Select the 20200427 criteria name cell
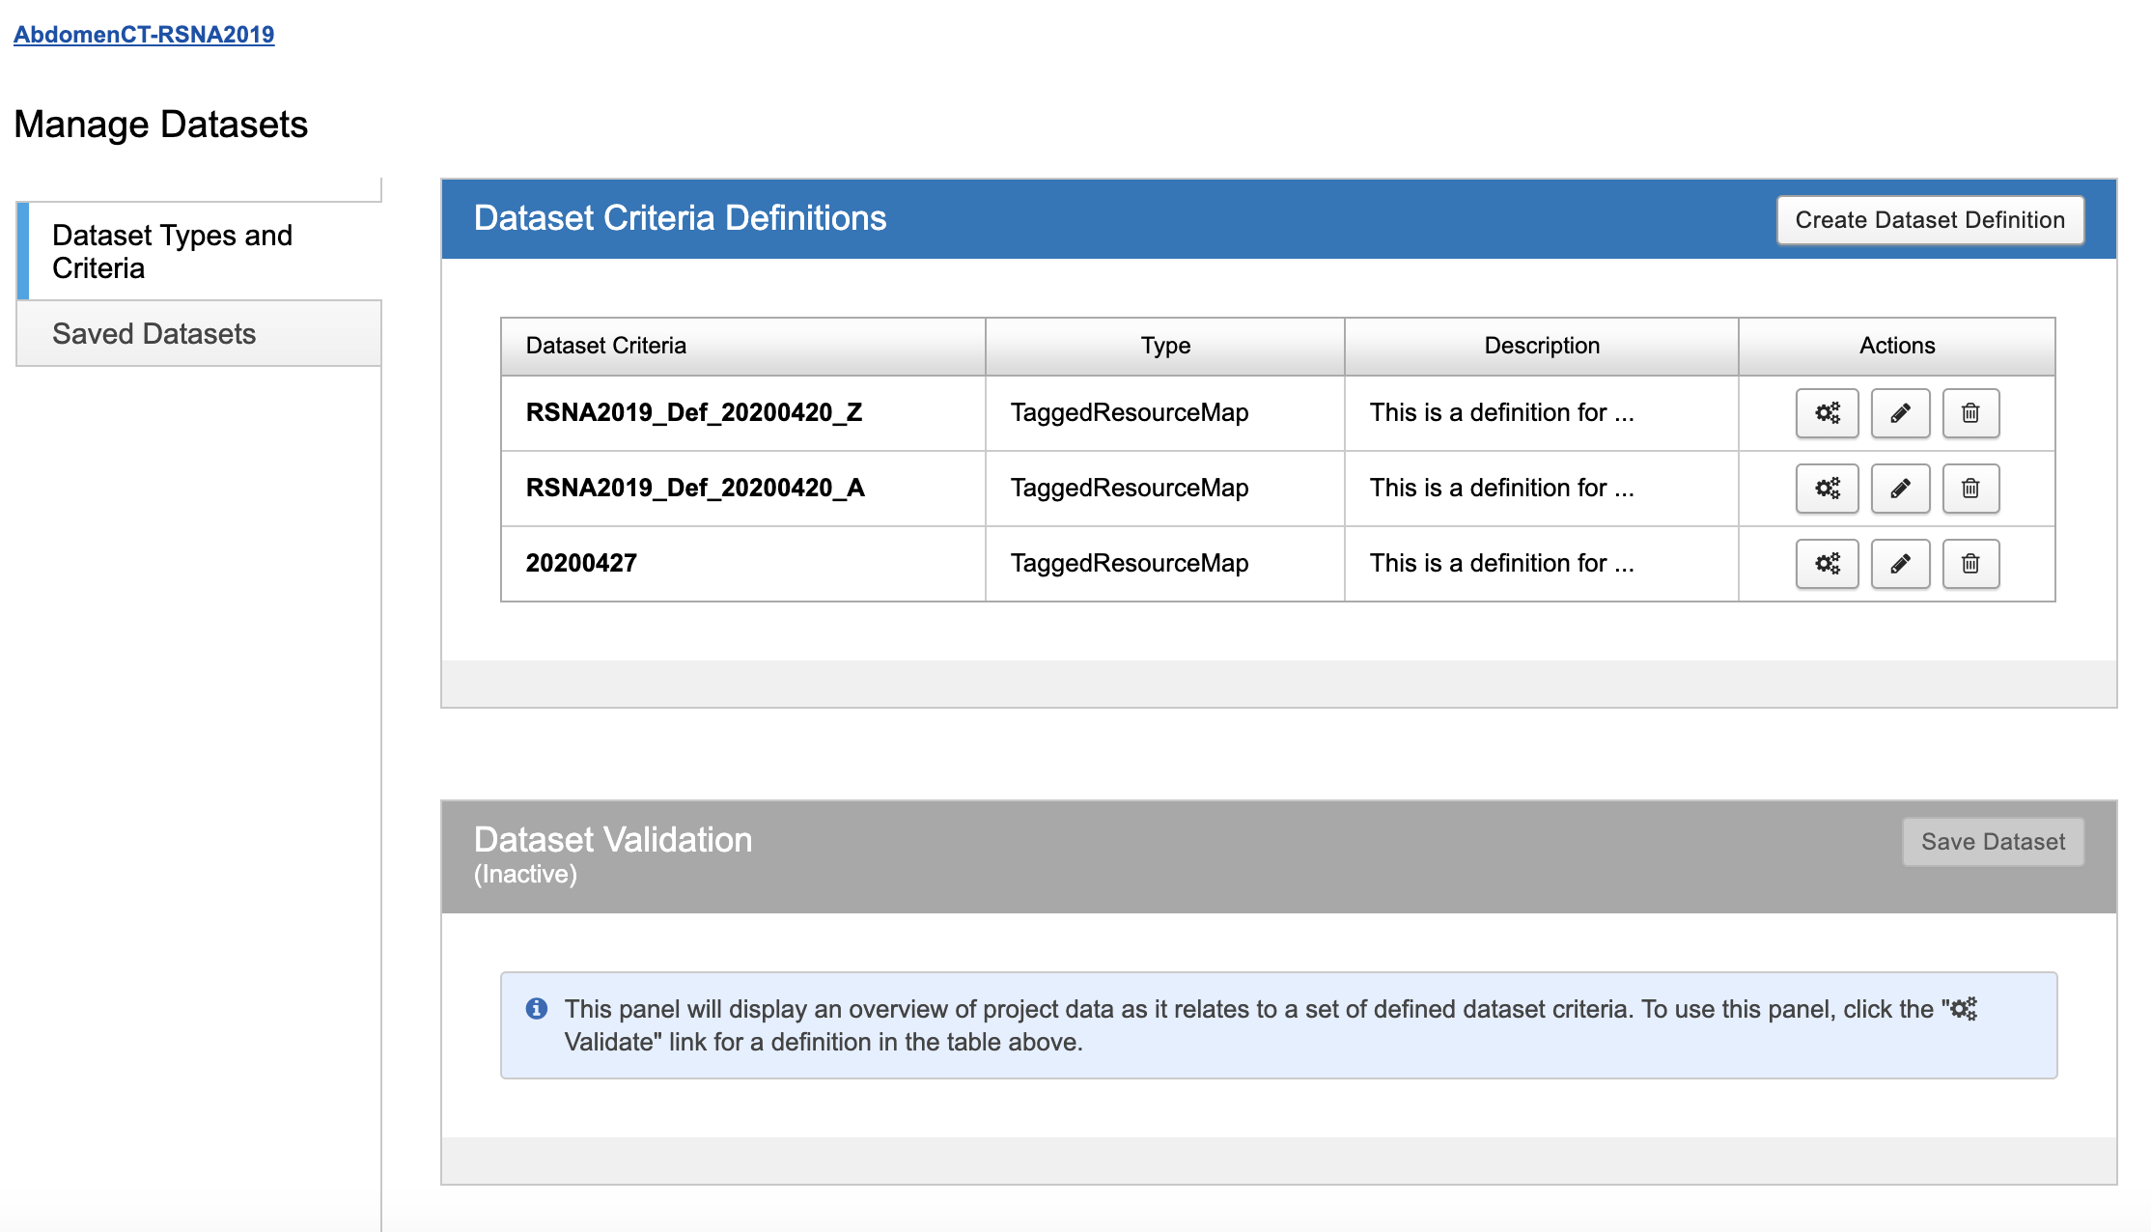Image resolution: width=2151 pixels, height=1232 pixels. (x=581, y=564)
